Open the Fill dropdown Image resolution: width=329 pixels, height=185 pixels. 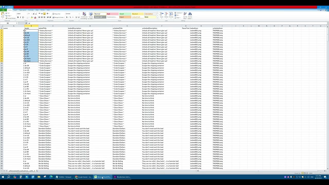click(177, 15)
